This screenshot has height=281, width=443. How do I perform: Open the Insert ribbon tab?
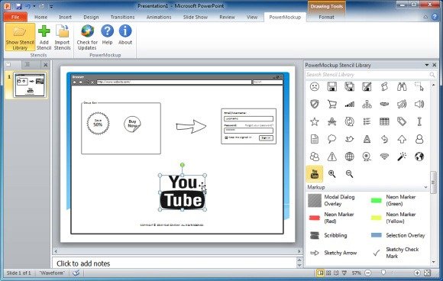pyautogui.click(x=65, y=18)
